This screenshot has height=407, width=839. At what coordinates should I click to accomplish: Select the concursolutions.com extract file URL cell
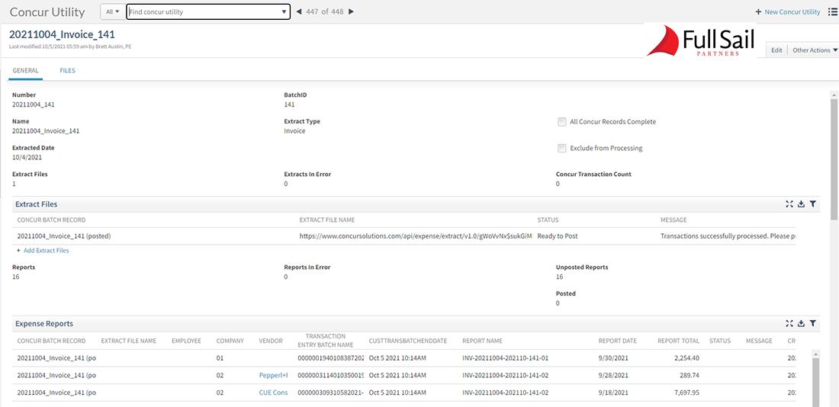[416, 236]
